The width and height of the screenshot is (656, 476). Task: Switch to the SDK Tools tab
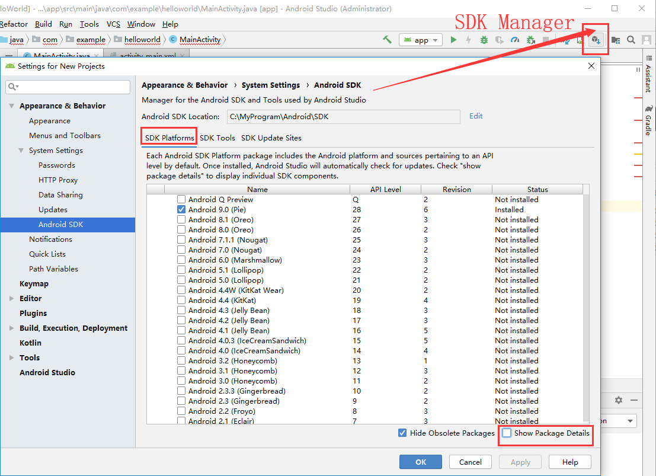pyautogui.click(x=217, y=138)
